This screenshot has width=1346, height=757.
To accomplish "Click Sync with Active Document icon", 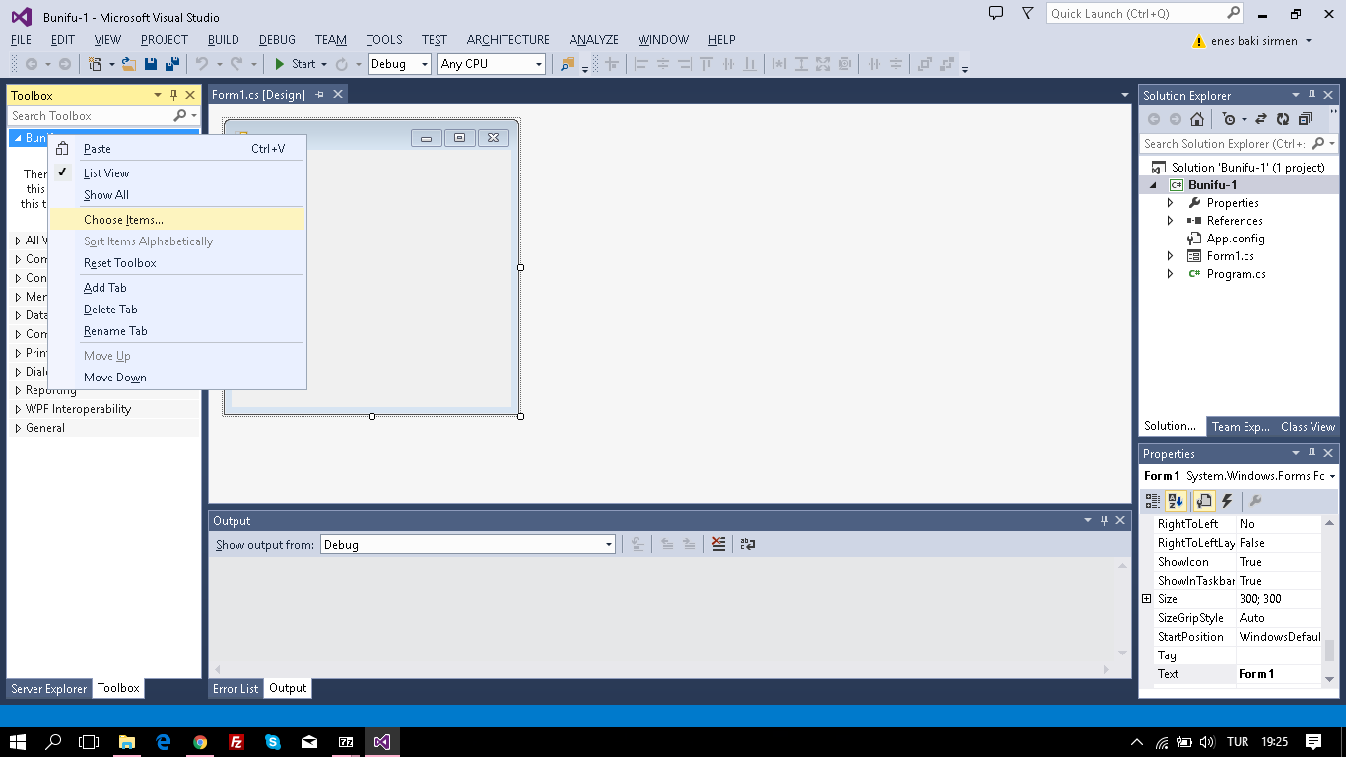I will pos(1260,119).
